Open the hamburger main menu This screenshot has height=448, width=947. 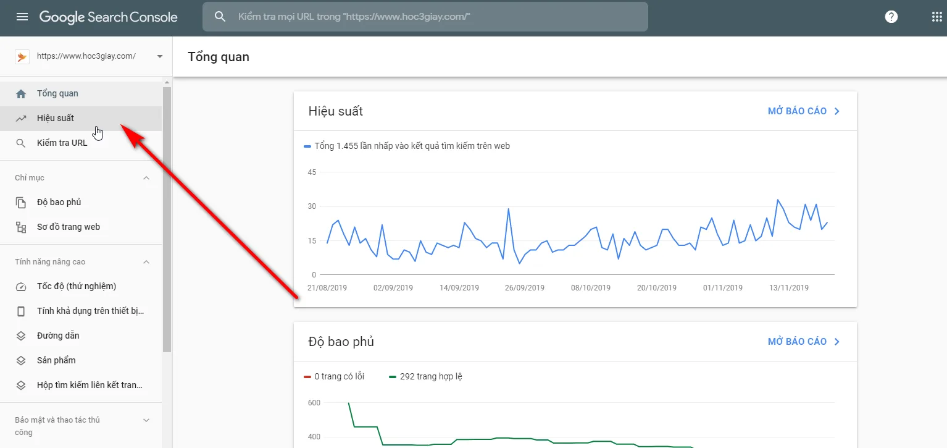click(x=22, y=17)
